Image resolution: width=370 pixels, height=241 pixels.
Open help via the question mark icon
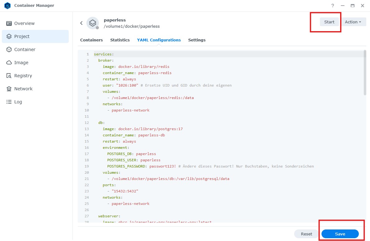click(x=332, y=5)
